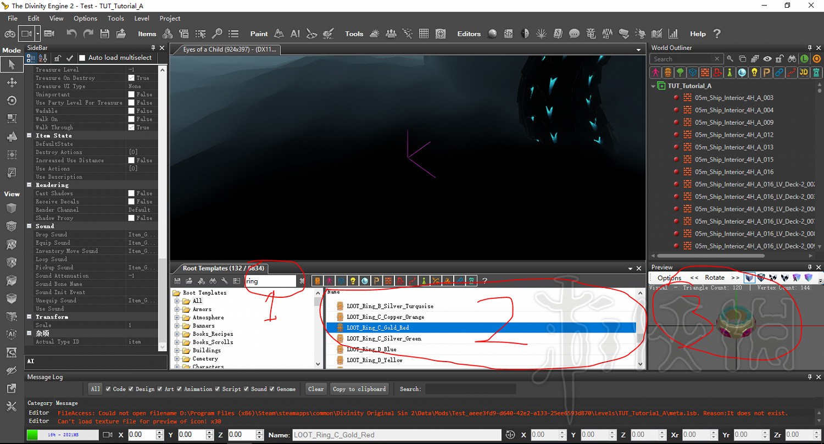
Task: Uncheck the Animation filter in Message Log
Action: (179, 389)
